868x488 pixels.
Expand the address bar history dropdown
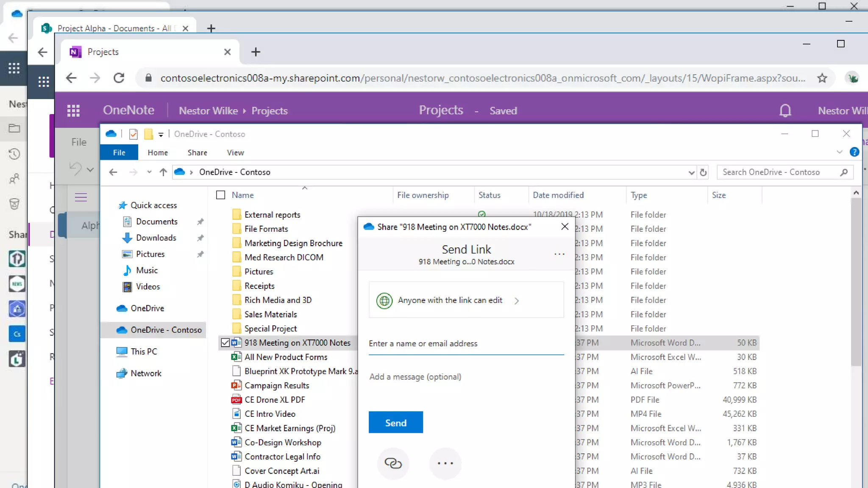(691, 172)
